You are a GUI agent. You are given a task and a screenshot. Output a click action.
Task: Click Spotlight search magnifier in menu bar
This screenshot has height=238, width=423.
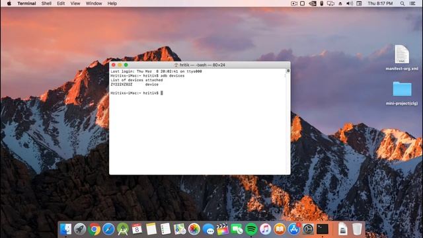tap(403, 3)
